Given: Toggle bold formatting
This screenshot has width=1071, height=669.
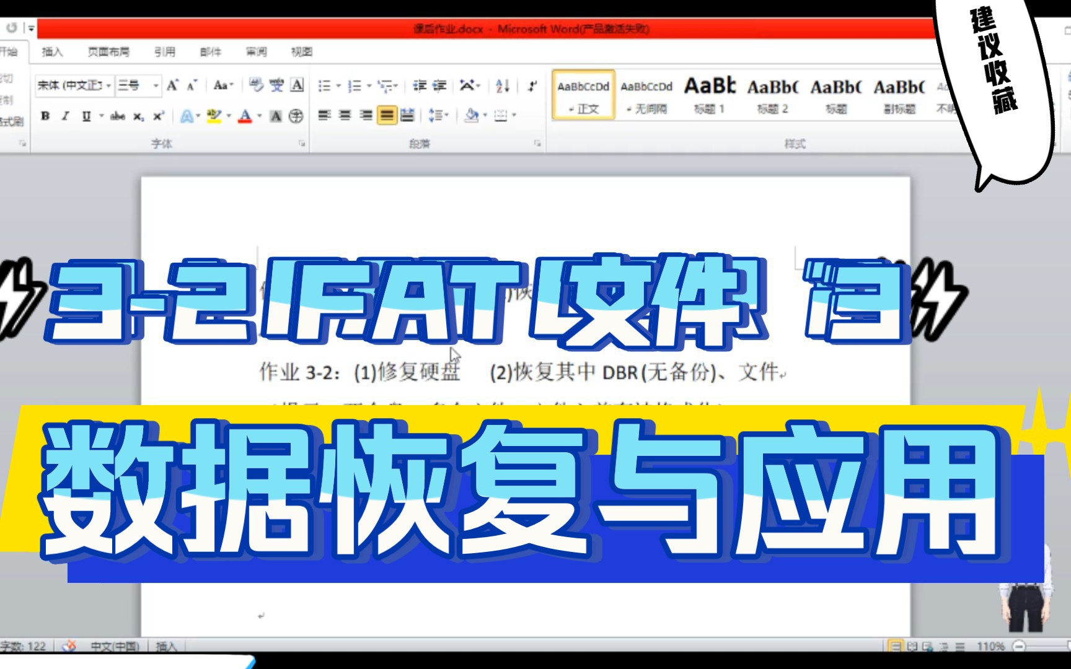Looking at the screenshot, I should (x=45, y=116).
